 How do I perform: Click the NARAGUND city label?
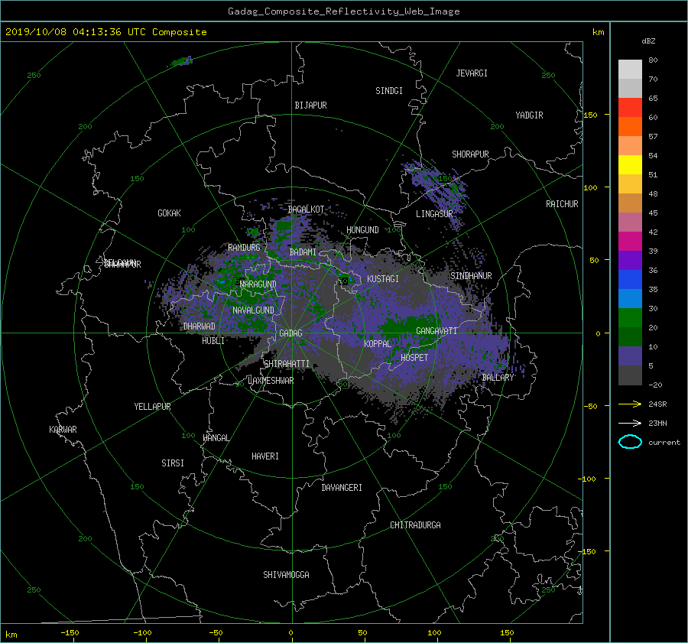[258, 284]
